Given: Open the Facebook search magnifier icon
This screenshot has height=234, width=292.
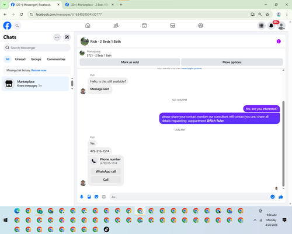Looking at the screenshot, I should [x=17, y=26].
